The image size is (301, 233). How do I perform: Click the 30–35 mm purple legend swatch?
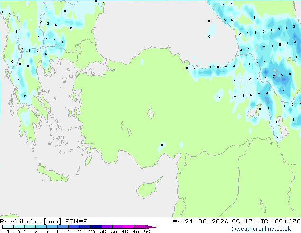[x=106, y=227]
